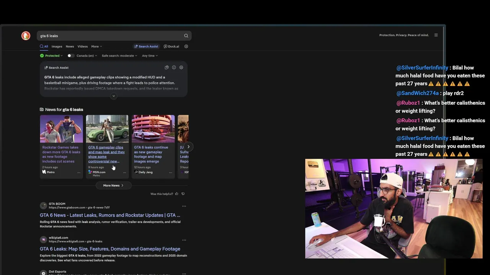Open the Any time filter dropdown
490x275 pixels.
[150, 56]
